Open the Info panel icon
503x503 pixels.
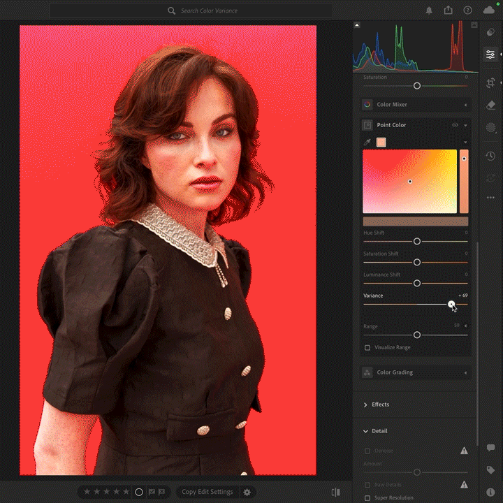coord(490,492)
